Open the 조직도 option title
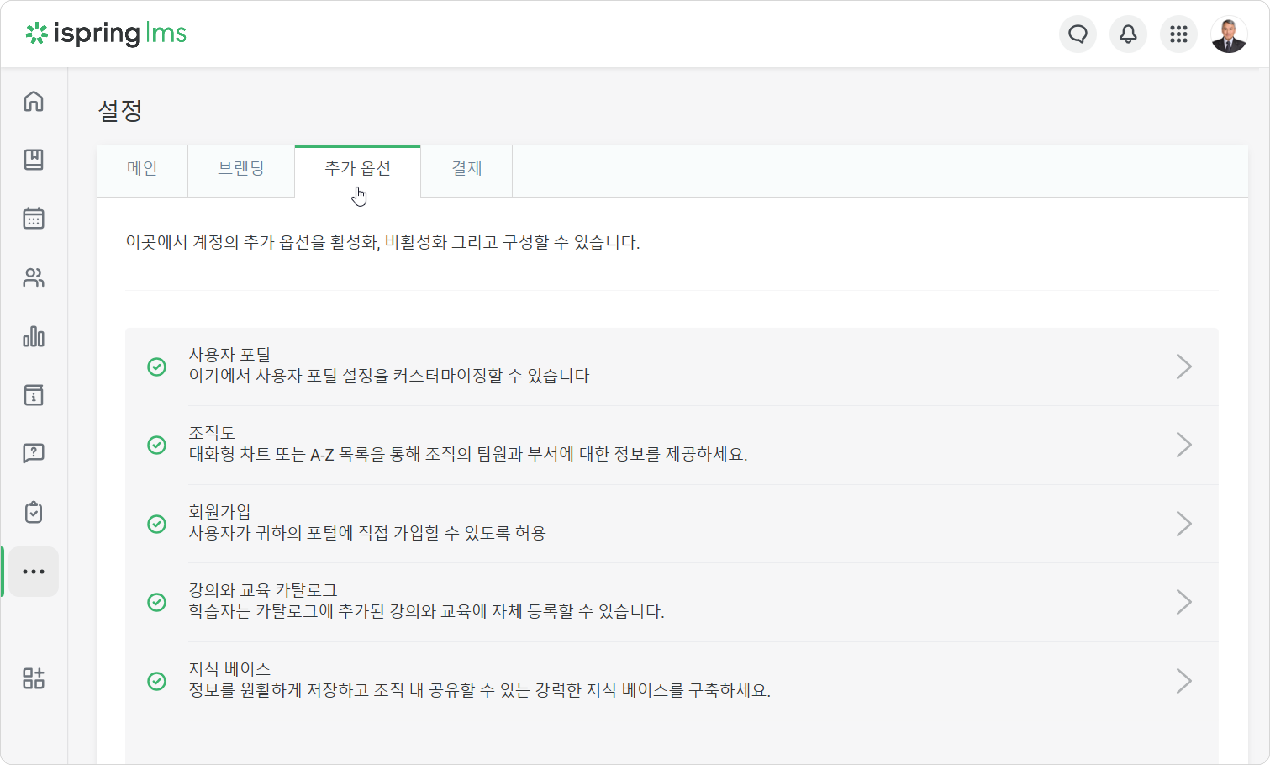Image resolution: width=1270 pixels, height=765 pixels. [x=212, y=433]
